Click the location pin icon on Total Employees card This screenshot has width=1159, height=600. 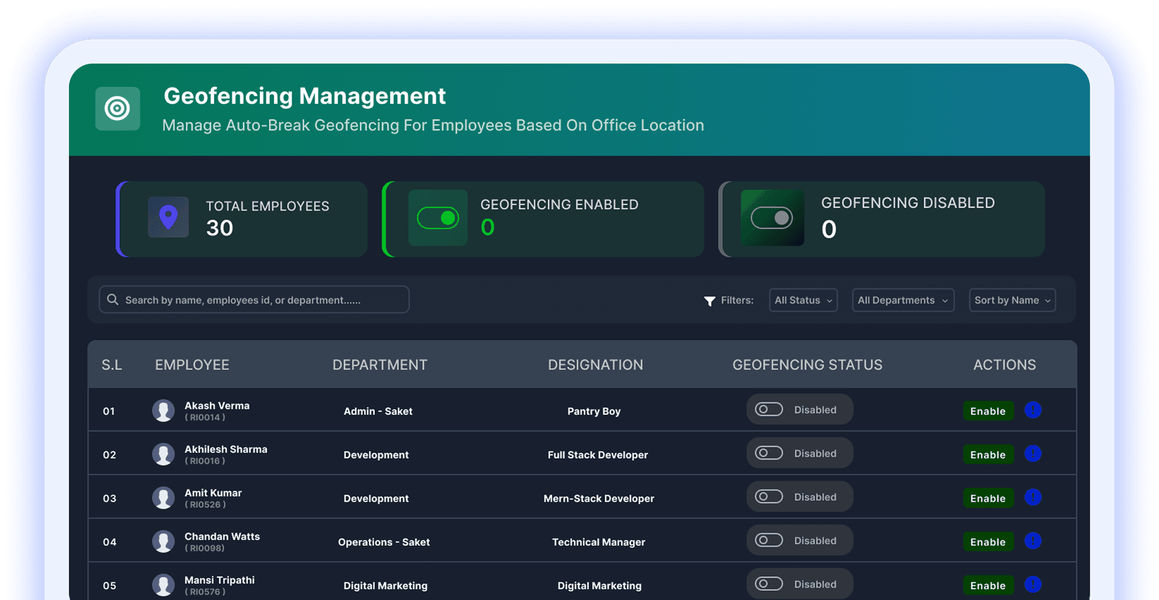point(168,218)
